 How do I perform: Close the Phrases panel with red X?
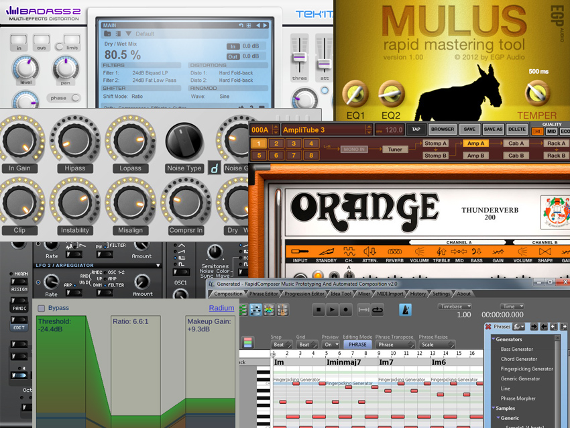tap(489, 327)
